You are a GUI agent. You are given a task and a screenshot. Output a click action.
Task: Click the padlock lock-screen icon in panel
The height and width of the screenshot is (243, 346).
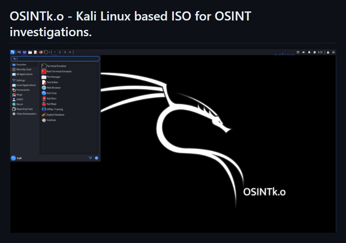click(328, 52)
